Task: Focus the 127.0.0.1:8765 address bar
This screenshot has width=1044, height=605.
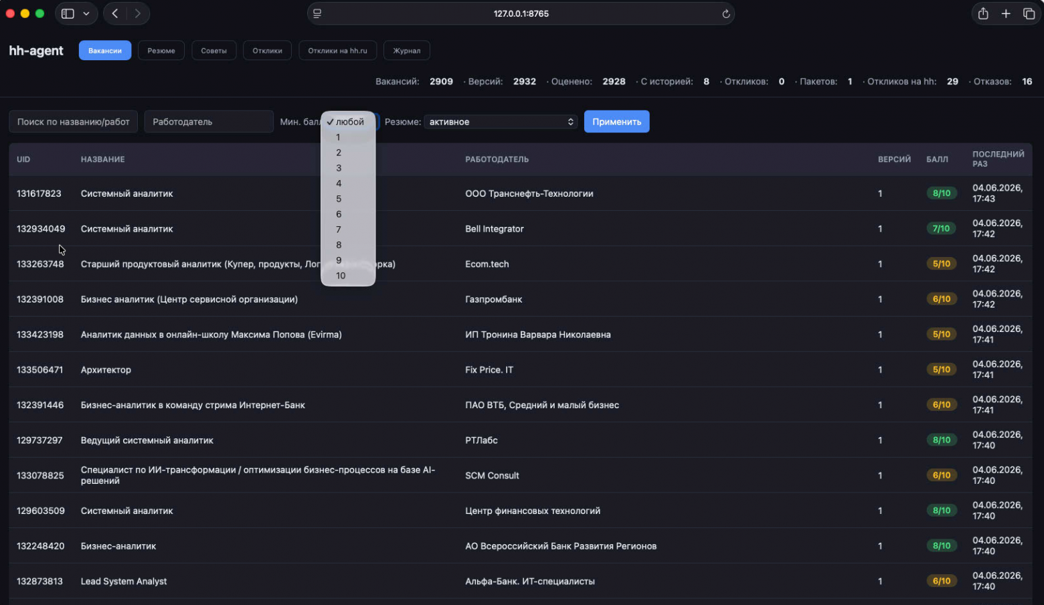Action: (x=521, y=13)
